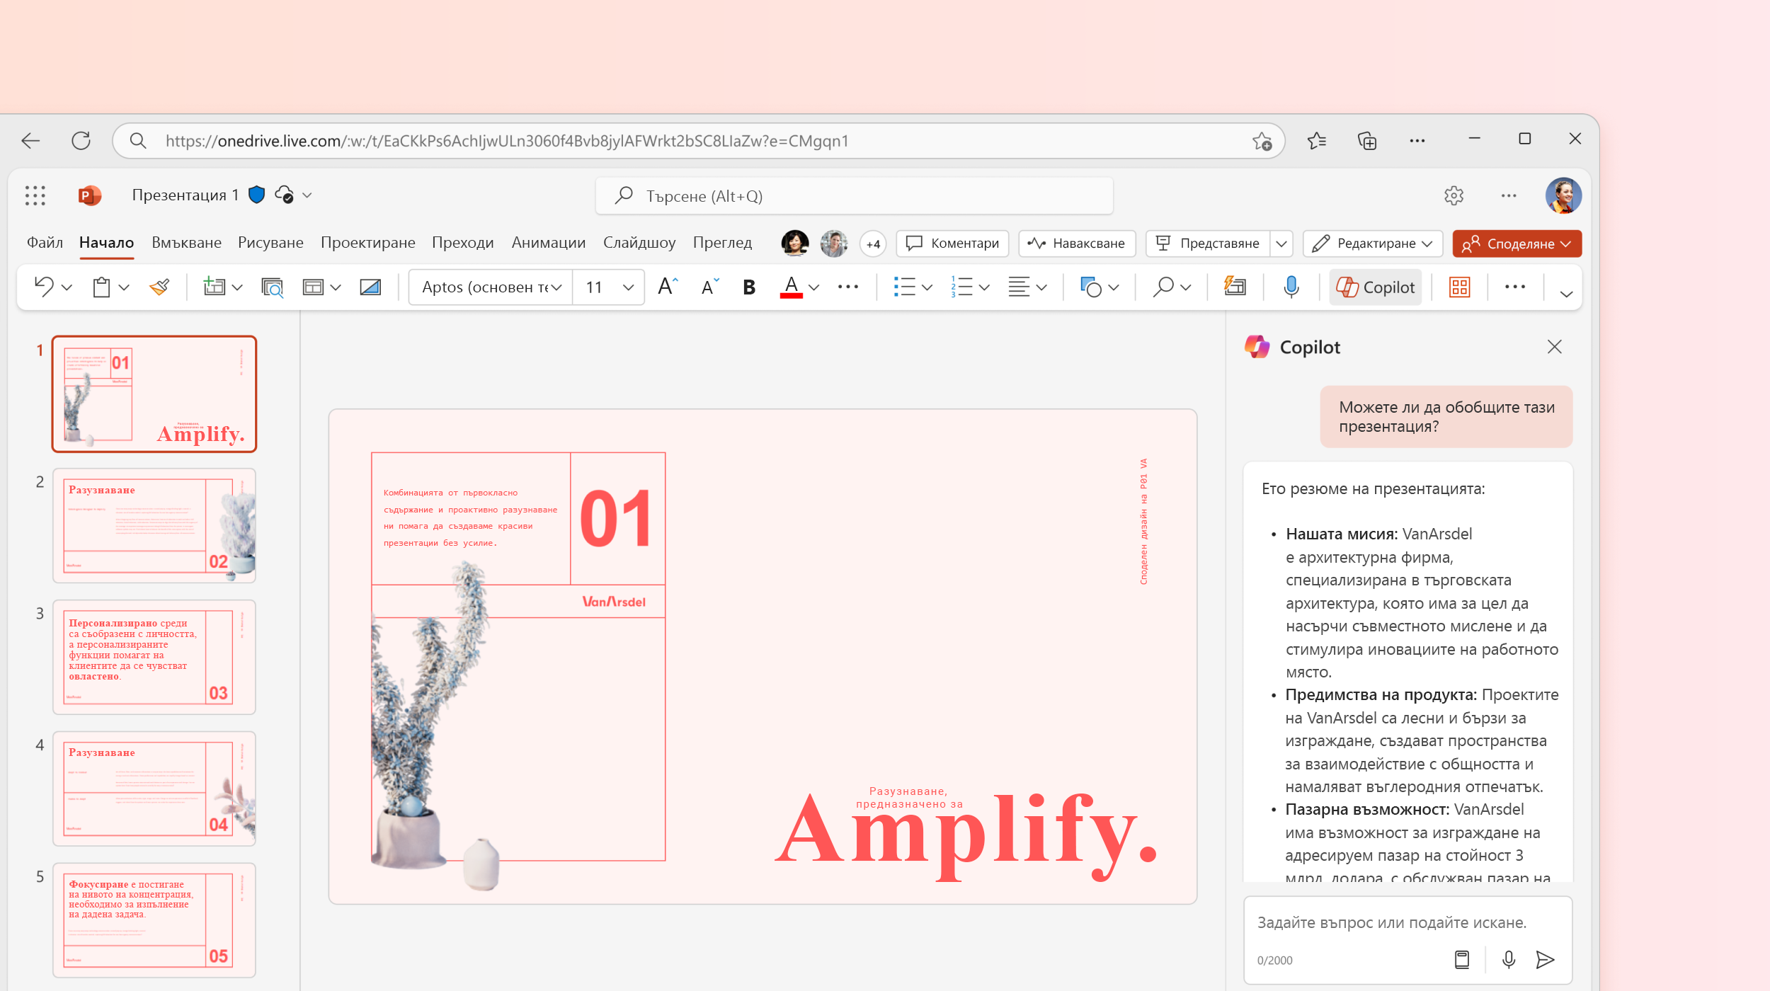Apply red font color A icon
The width and height of the screenshot is (1770, 991).
tap(792, 287)
